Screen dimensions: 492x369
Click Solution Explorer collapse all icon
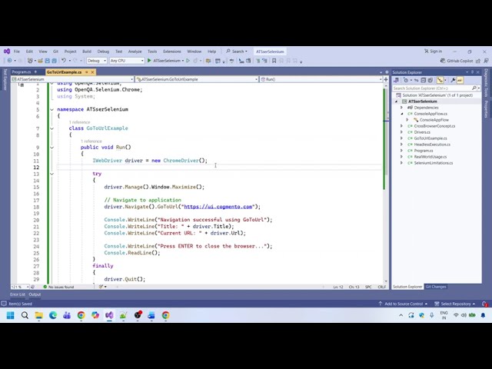tap(424, 80)
